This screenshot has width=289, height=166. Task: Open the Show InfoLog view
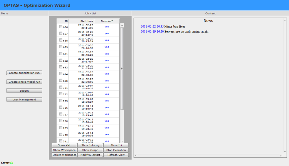tap(90, 145)
